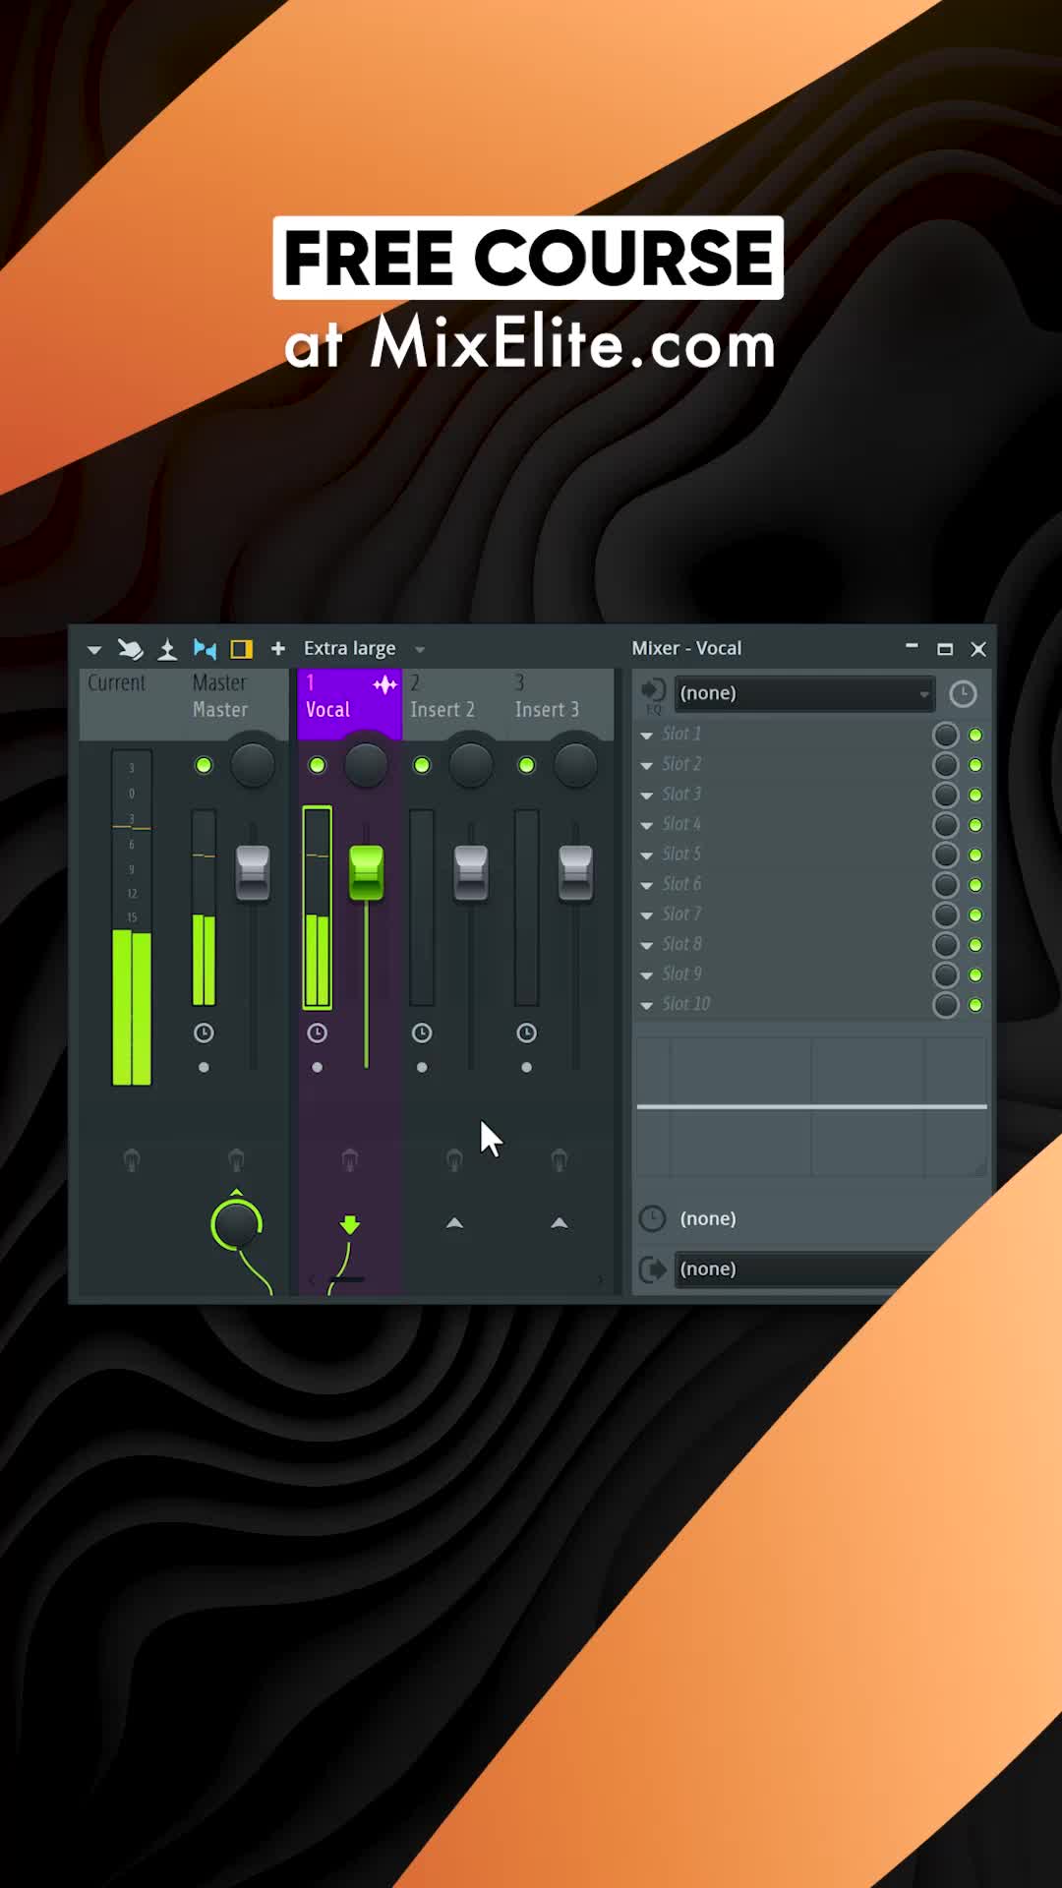This screenshot has width=1062, height=1888.
Task: Toggle the blue waveform view icon
Action: tap(205, 649)
